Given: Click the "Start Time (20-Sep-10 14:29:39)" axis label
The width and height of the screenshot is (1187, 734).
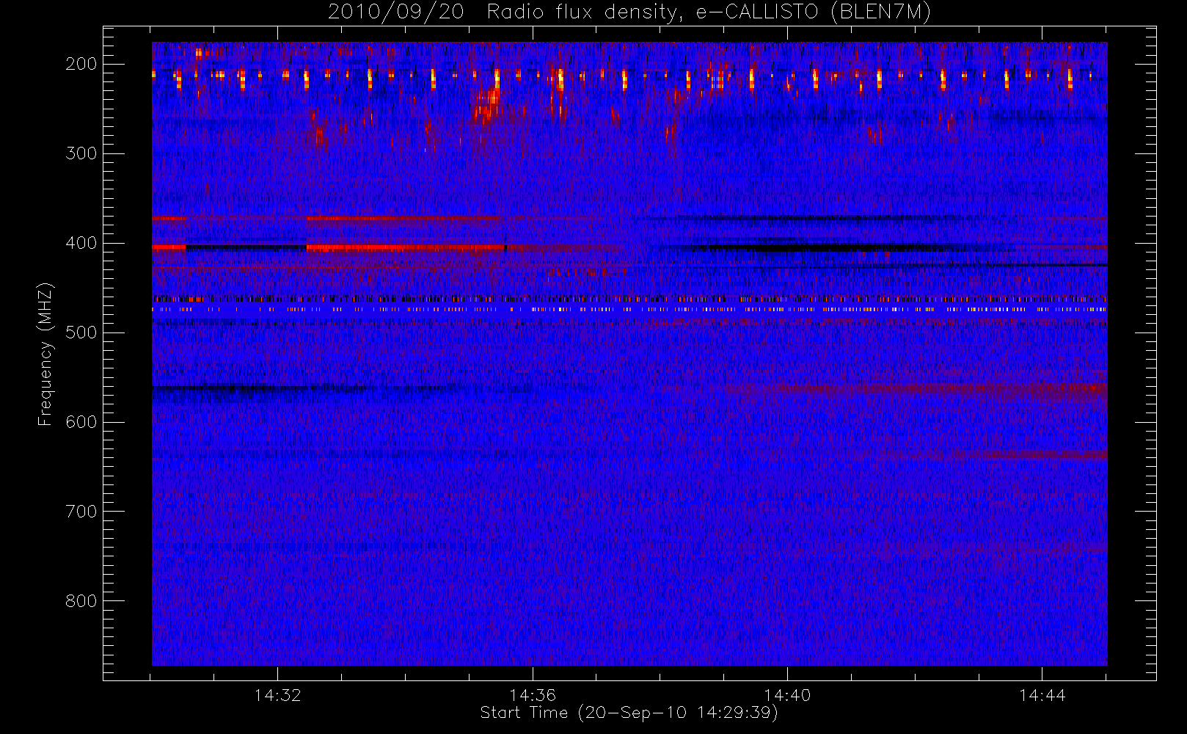Looking at the screenshot, I should 629,713.
